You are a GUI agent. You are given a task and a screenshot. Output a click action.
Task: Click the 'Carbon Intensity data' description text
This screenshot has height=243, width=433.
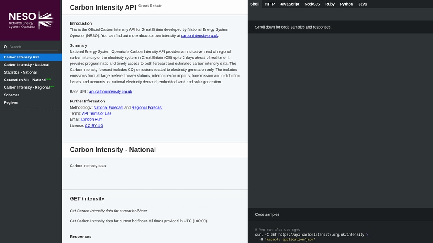(x=88, y=166)
